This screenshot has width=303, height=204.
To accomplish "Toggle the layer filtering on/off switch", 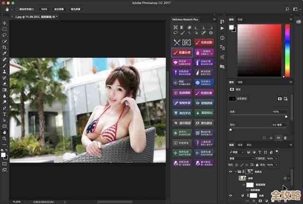I will (x=277, y=151).
